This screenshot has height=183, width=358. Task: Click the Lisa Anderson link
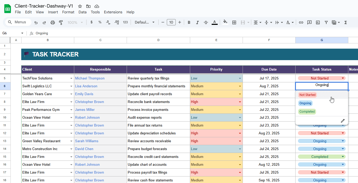coord(86,86)
